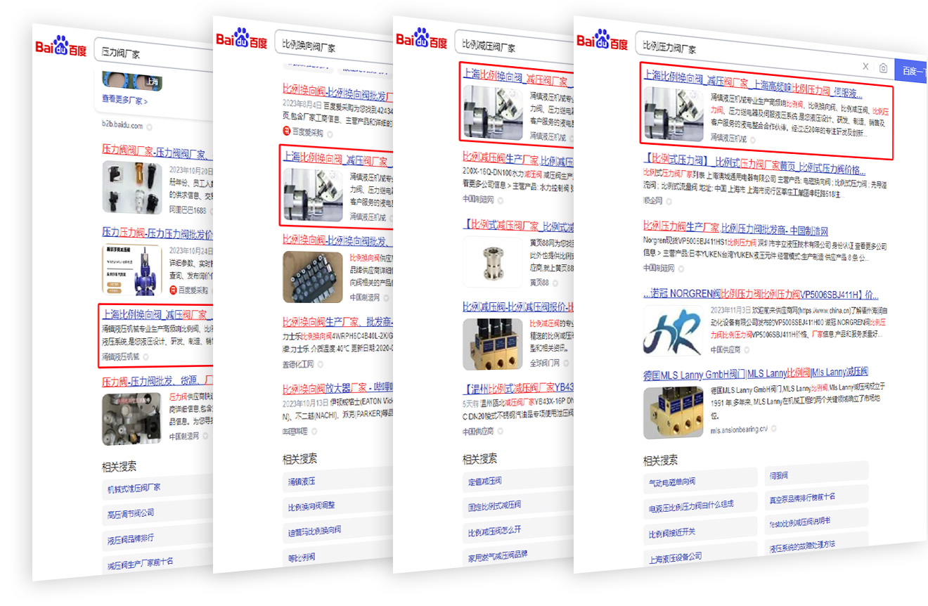Open 上海比例换向阀_减压阀厂家 result on 压力阀厂家 page
Screen dimensions: 928x606
tap(157, 314)
